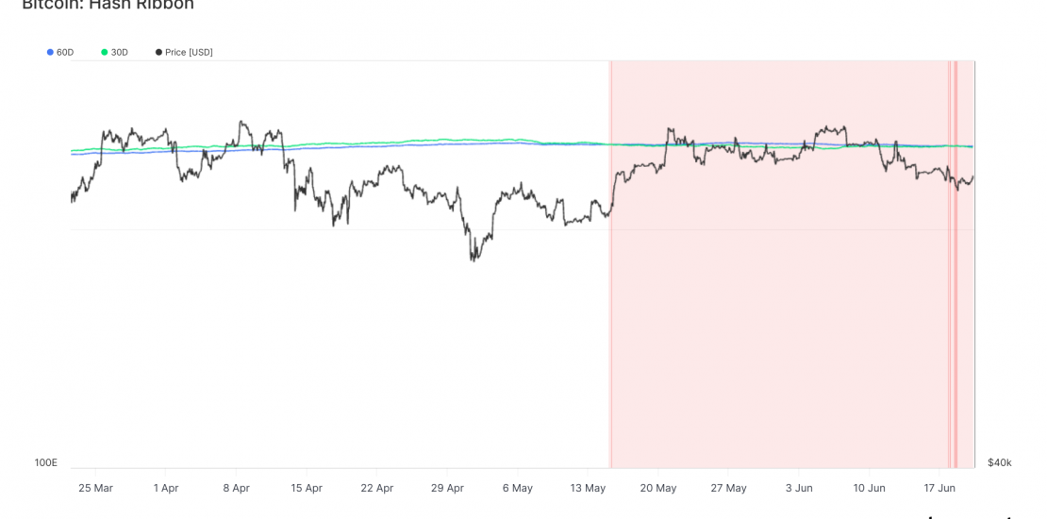Screen dimensions: 1047x519
Task: Click the 25 Mar date label
Action: [x=95, y=488]
